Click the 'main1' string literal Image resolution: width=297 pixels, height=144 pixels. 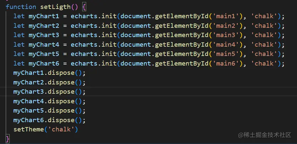click(x=226, y=17)
